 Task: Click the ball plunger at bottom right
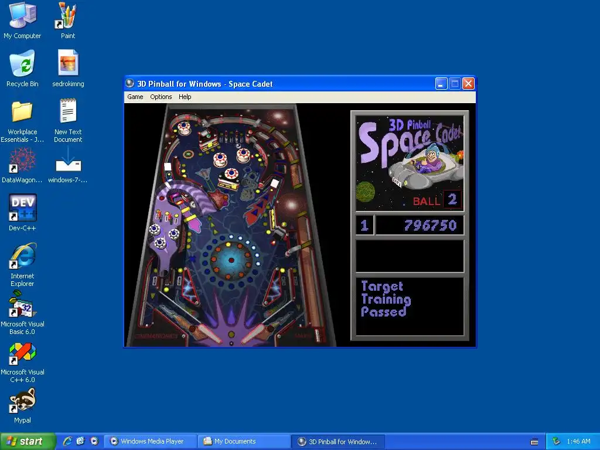point(317,335)
